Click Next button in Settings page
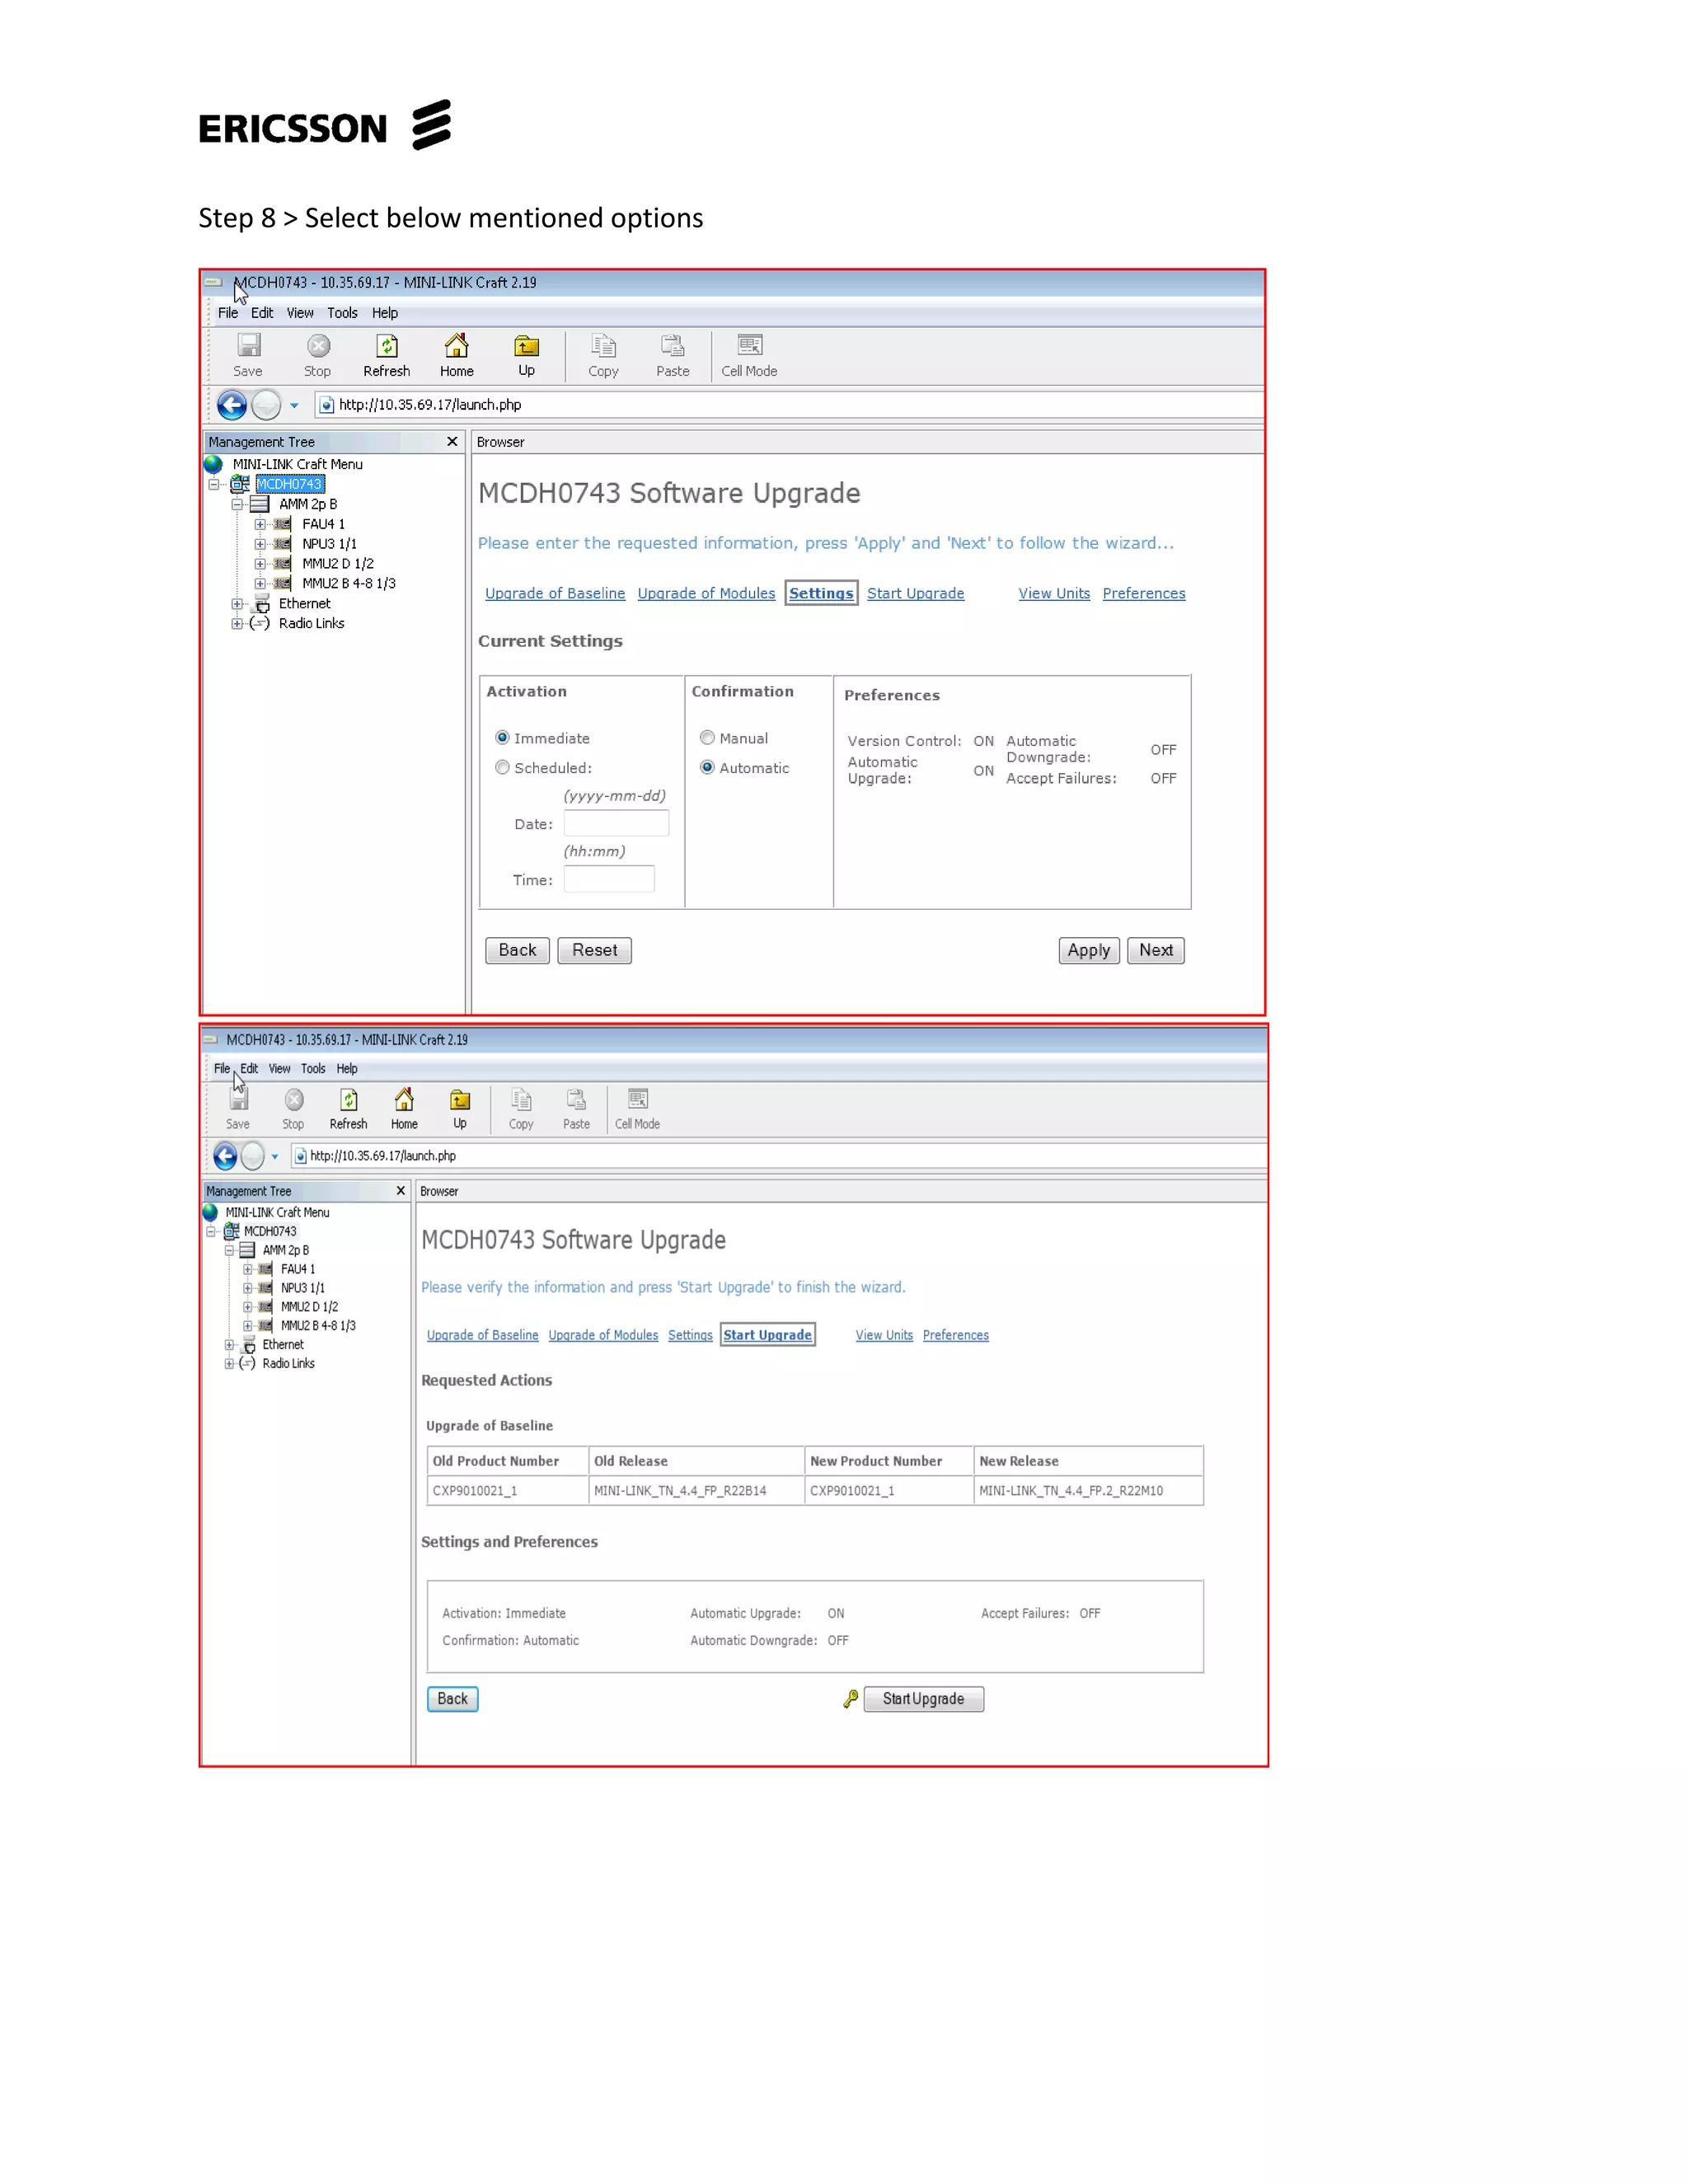Screen dimensions: 1688x2184 coord(1156,950)
